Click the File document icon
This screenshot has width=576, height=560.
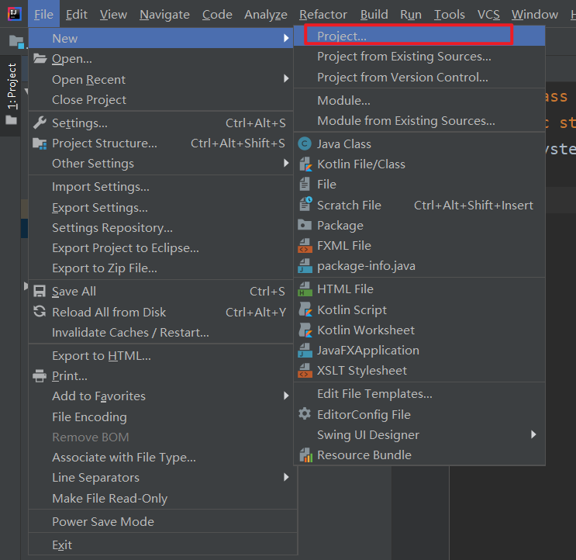click(x=305, y=184)
